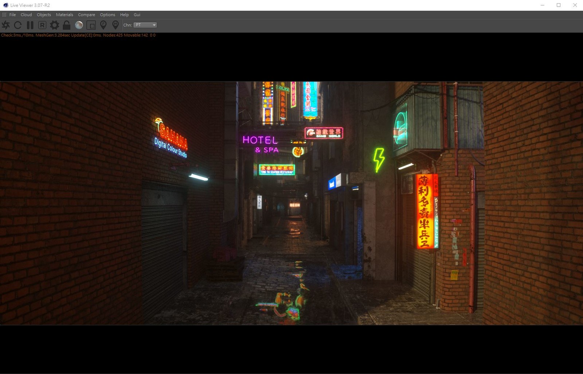This screenshot has height=374, width=583.
Task: Select the focus picker pin marked F
Action: tap(103, 25)
